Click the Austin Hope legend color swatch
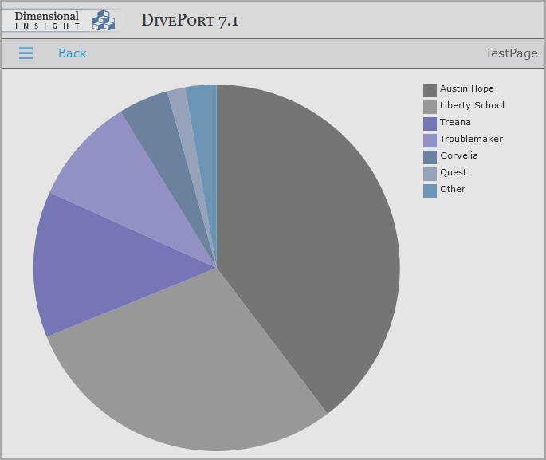Screen dimensions: 546x460 click(x=430, y=90)
